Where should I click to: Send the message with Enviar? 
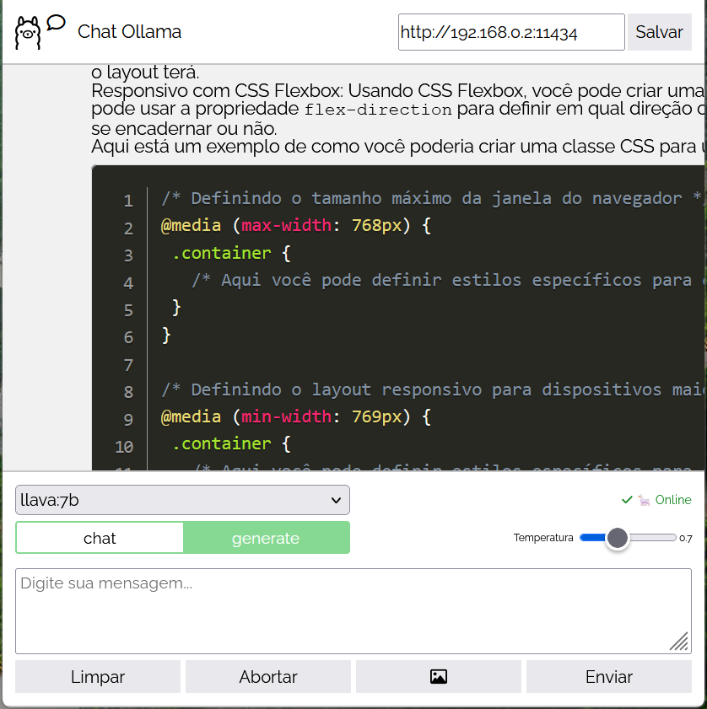[x=608, y=676]
